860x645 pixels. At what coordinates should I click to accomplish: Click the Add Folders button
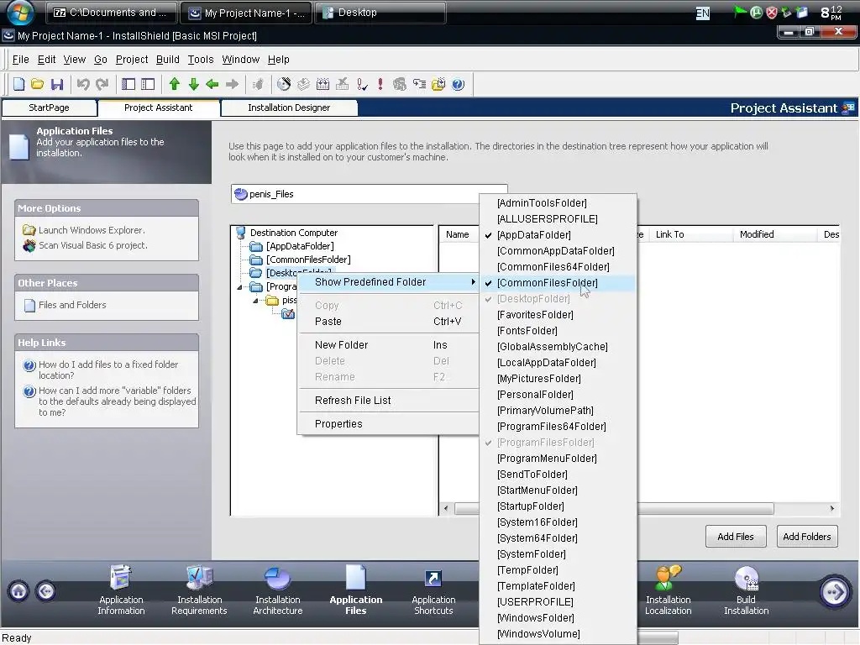coord(807,537)
